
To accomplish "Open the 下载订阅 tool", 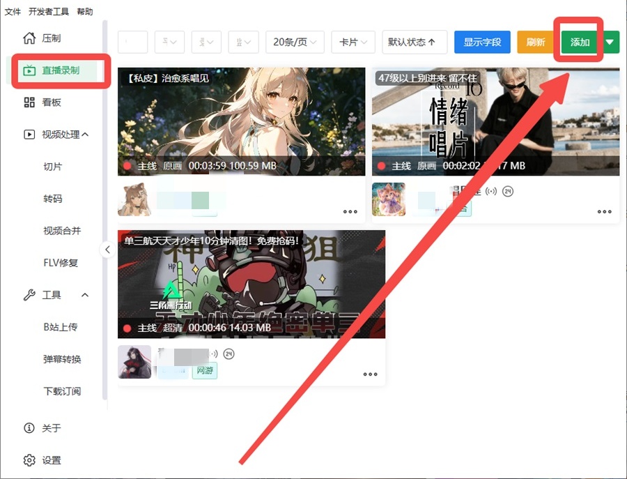I will tap(62, 391).
